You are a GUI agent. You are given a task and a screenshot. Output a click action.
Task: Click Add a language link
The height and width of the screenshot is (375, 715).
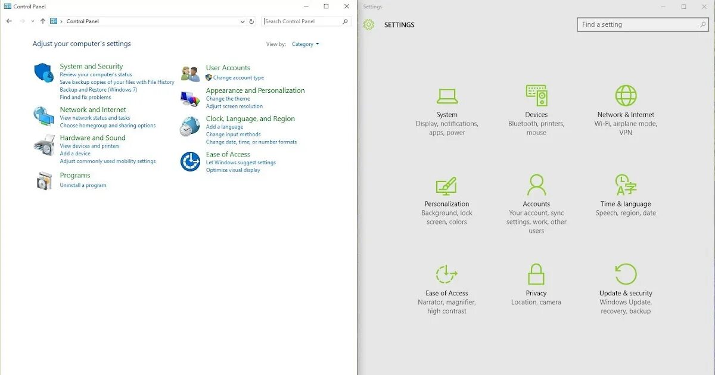pos(225,127)
